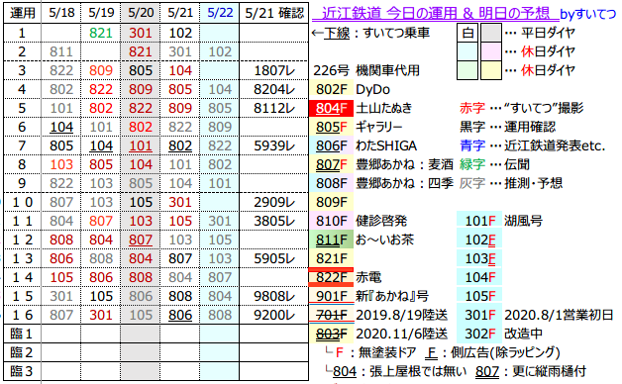Click the 806F わたSHIGA entry
The image size is (622, 384).
pos(363,145)
